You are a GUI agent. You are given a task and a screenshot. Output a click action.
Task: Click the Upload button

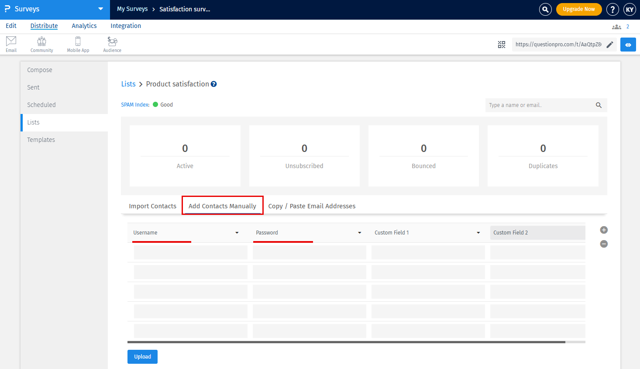[142, 357]
